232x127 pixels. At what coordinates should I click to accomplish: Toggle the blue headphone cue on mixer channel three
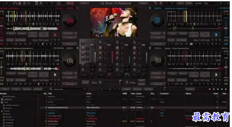point(127,75)
